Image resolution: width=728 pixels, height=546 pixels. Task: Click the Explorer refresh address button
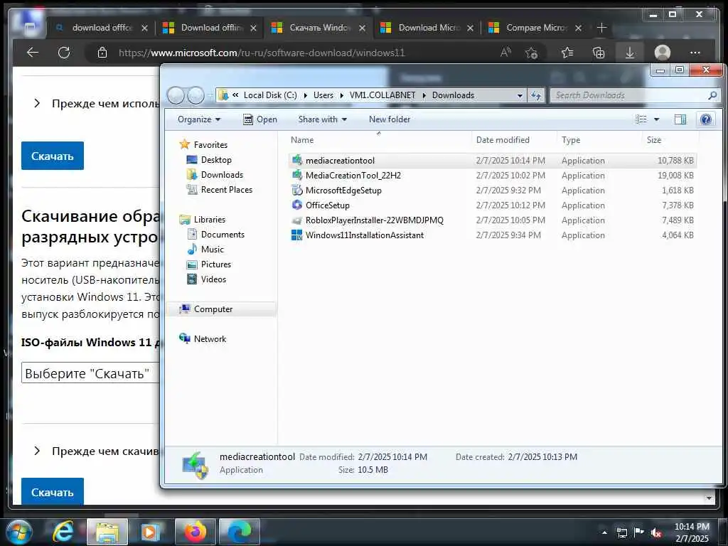click(536, 95)
